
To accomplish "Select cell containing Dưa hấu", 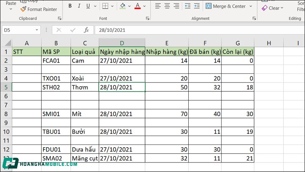I will coord(85,149).
